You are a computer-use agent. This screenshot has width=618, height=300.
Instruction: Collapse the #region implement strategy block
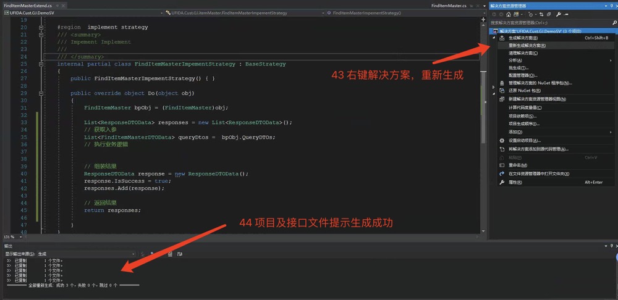coord(41,27)
